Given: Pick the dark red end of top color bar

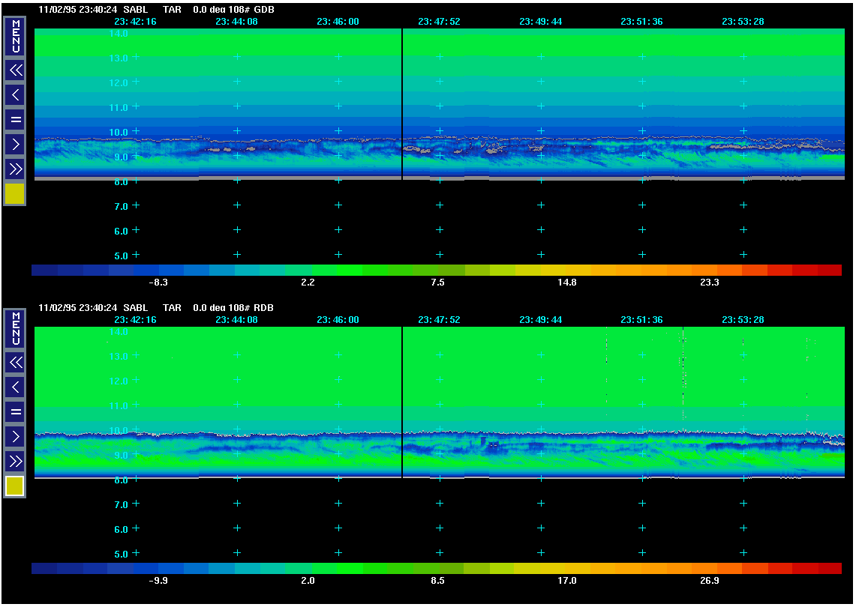Looking at the screenshot, I should [x=829, y=270].
